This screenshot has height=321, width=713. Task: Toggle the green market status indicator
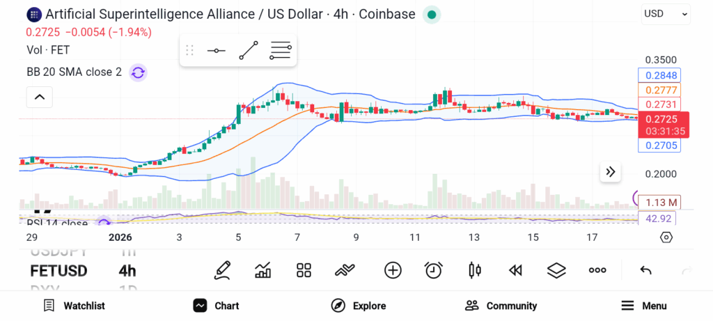[x=432, y=15]
